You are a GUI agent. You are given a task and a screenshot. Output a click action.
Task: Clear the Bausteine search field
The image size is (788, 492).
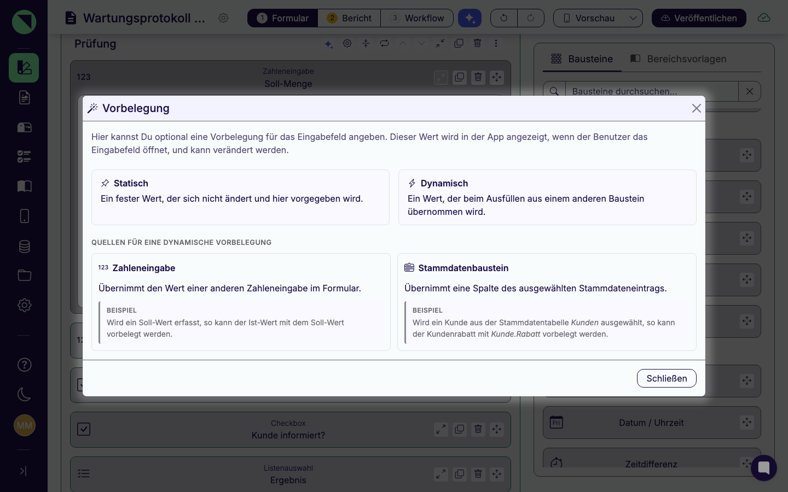[x=750, y=91]
